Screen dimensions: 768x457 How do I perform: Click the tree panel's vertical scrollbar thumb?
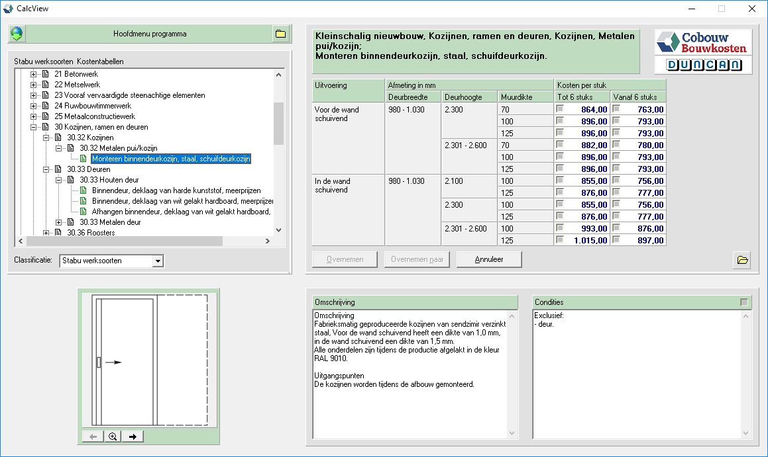point(278,123)
